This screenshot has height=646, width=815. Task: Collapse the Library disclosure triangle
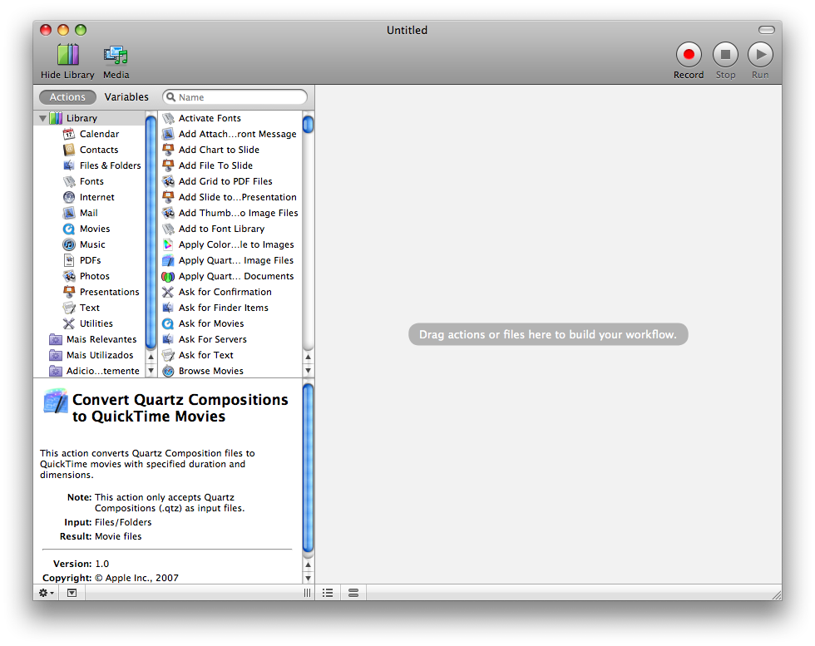coord(42,119)
